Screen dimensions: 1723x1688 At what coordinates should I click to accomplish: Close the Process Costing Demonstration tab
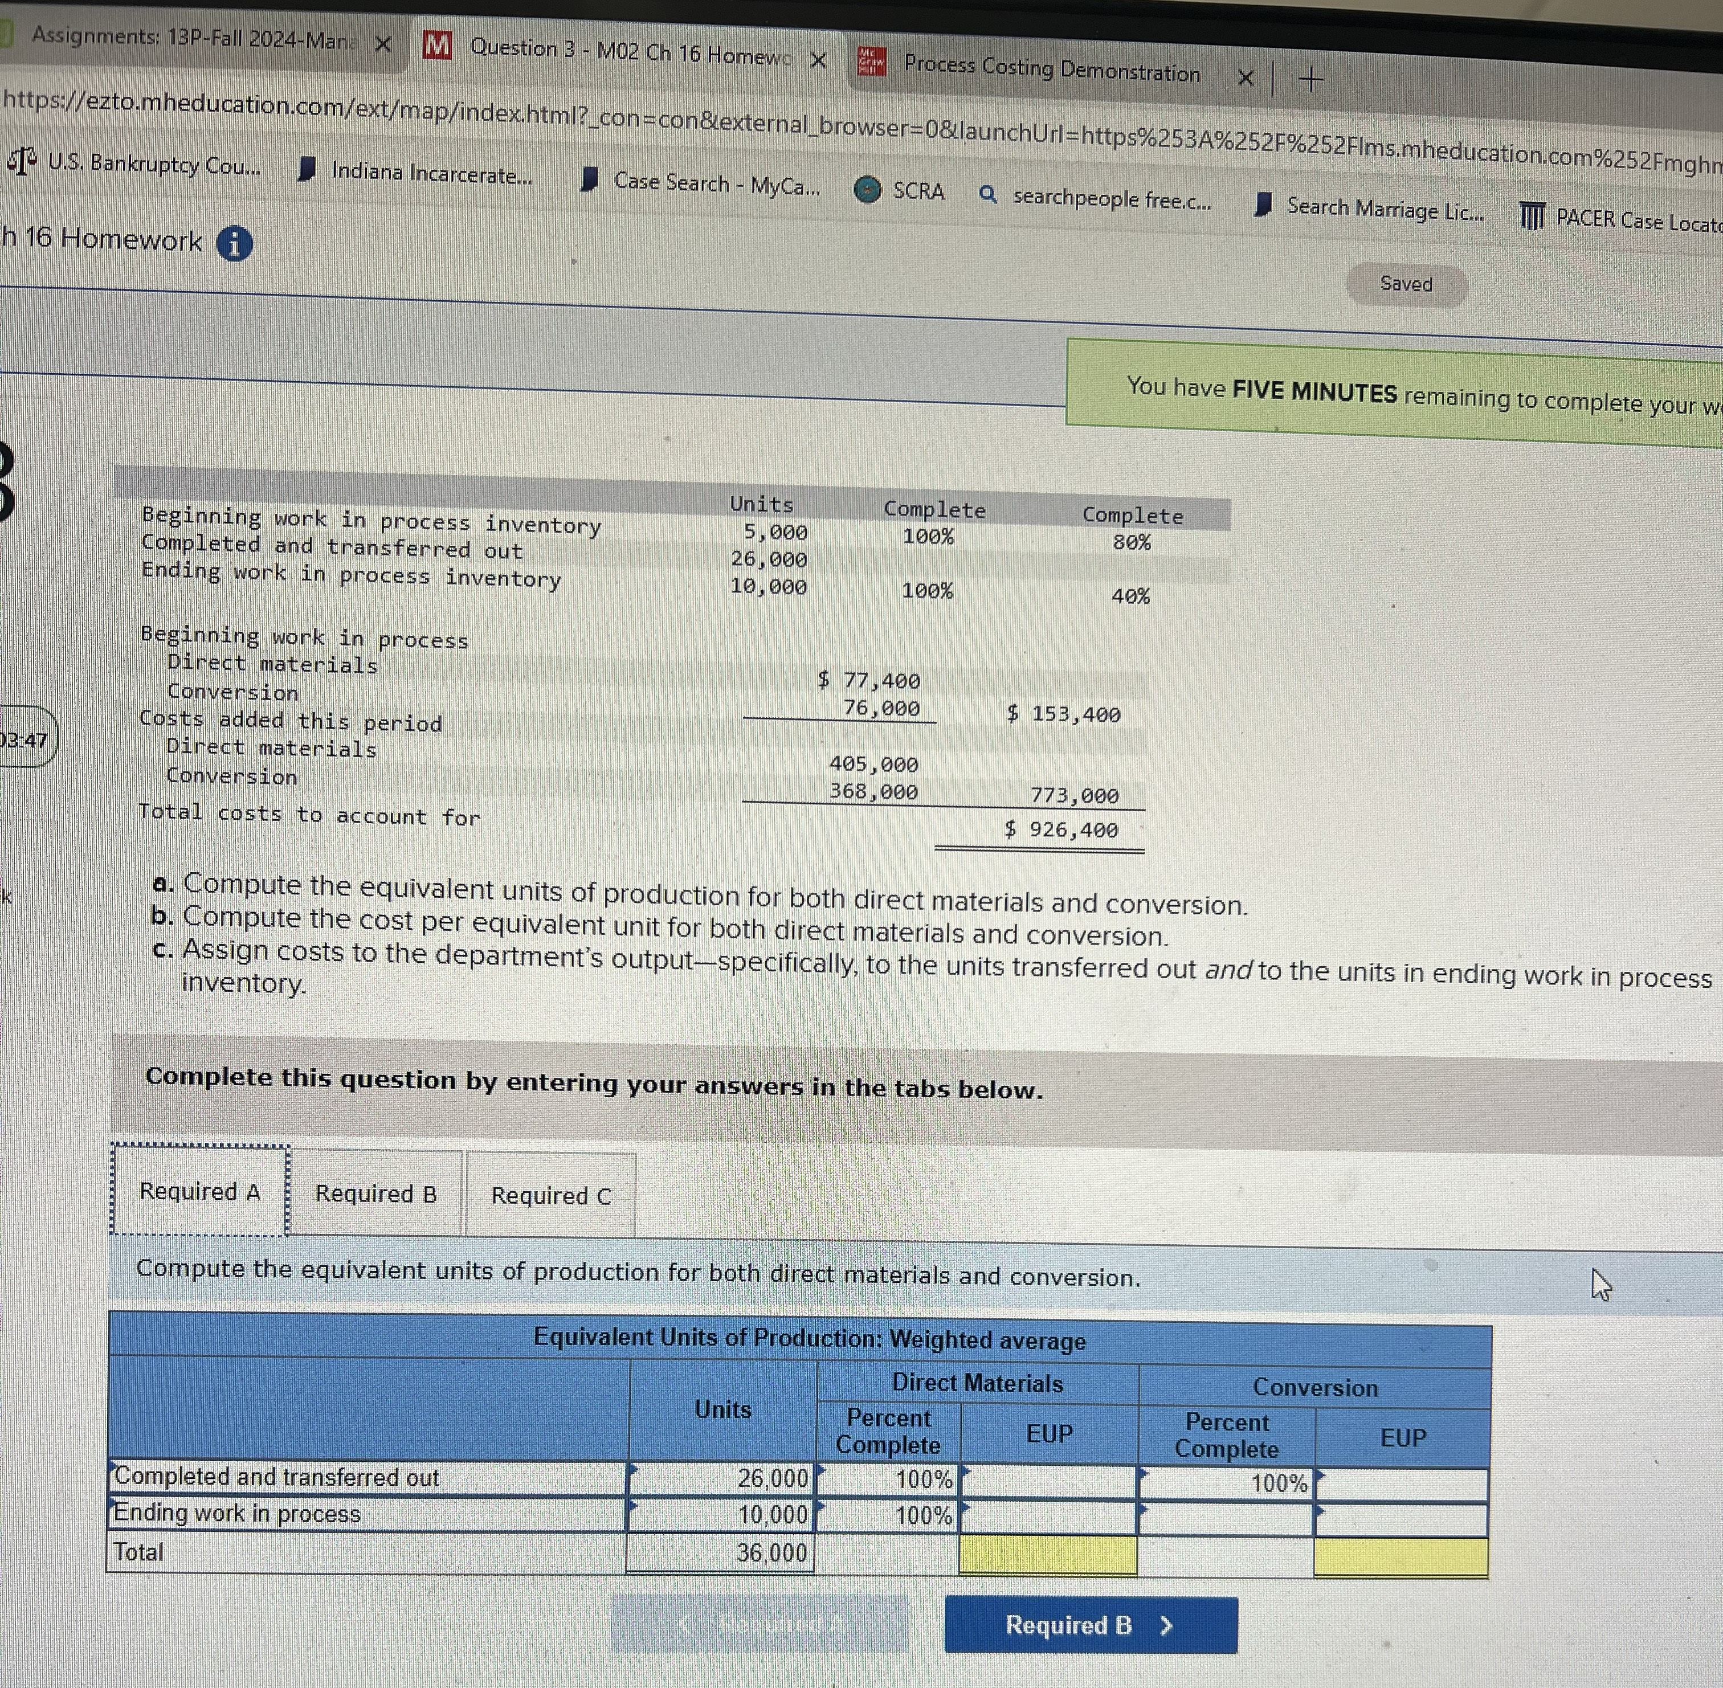click(x=1245, y=78)
